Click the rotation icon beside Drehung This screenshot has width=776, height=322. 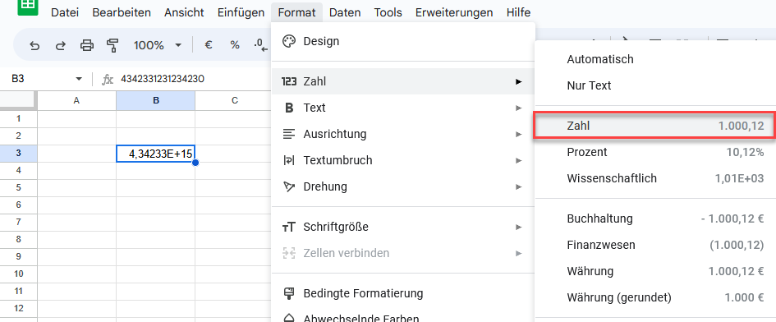pos(288,186)
